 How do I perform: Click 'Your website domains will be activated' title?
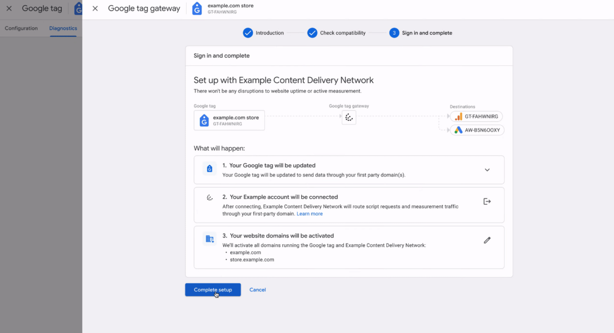[282, 236]
